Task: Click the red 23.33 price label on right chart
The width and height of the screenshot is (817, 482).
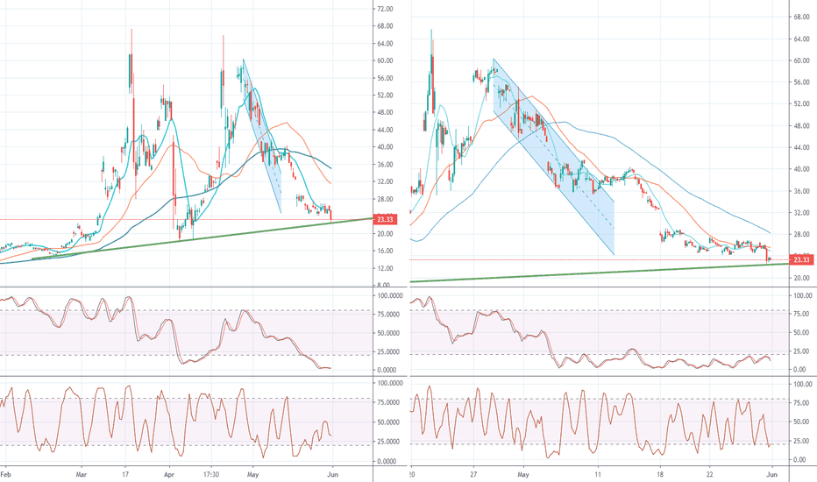Action: pos(801,259)
